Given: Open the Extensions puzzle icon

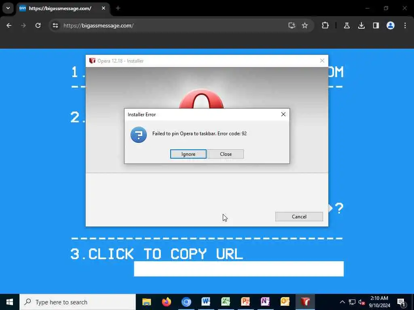Looking at the screenshot, I should (x=325, y=25).
